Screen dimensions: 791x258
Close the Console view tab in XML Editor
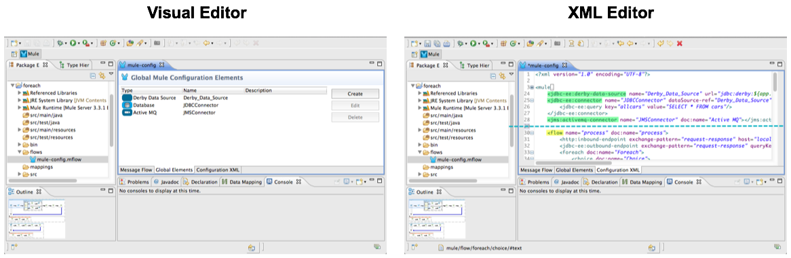[698, 182]
